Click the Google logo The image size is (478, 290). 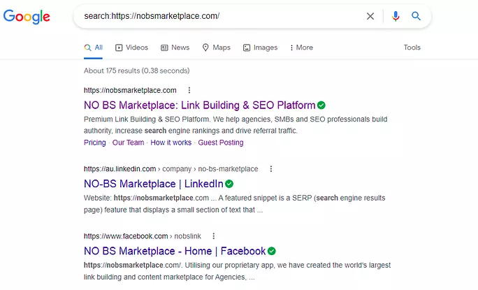click(27, 17)
